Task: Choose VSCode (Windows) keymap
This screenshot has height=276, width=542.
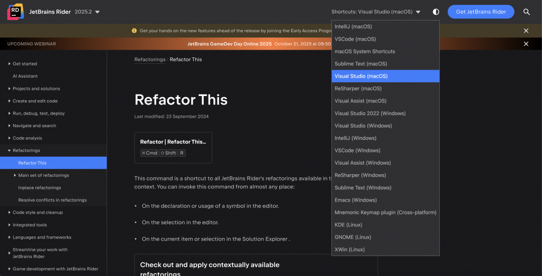Action: (x=385, y=150)
